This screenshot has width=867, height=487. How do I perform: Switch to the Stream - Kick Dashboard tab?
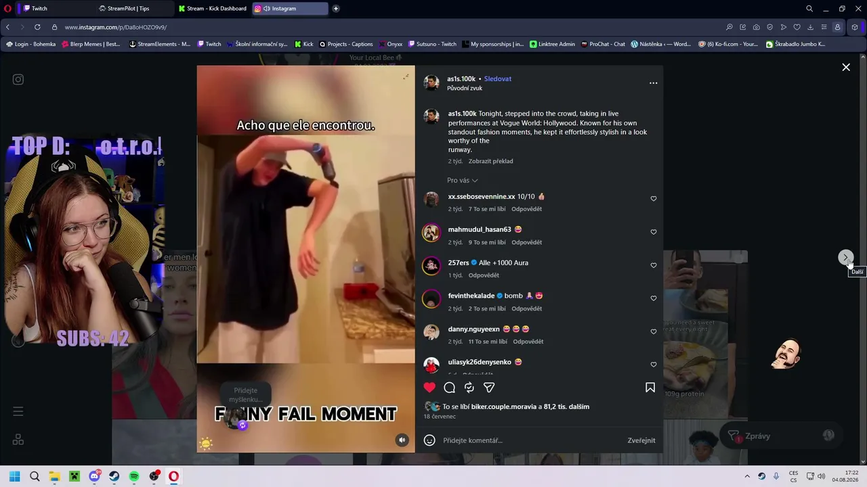click(212, 9)
